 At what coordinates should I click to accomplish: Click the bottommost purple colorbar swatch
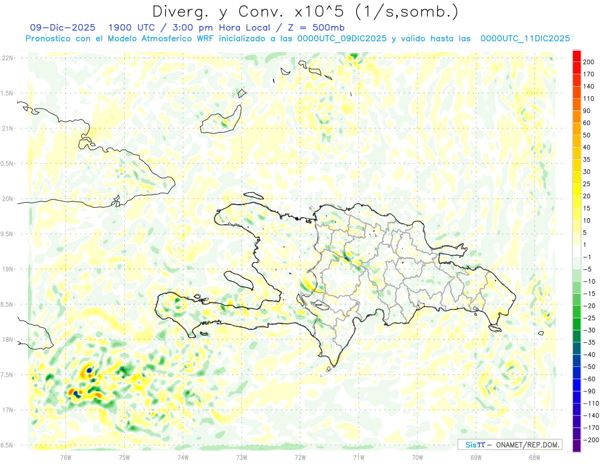[x=576, y=446]
